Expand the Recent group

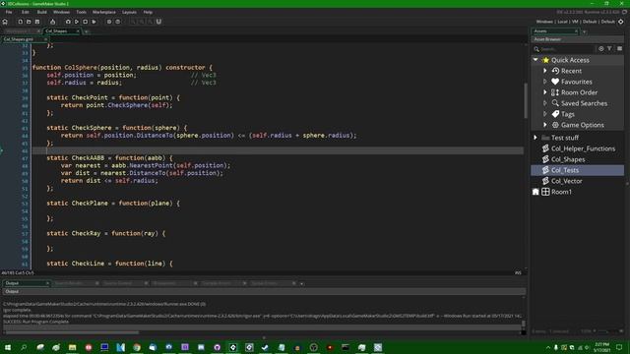coord(545,71)
